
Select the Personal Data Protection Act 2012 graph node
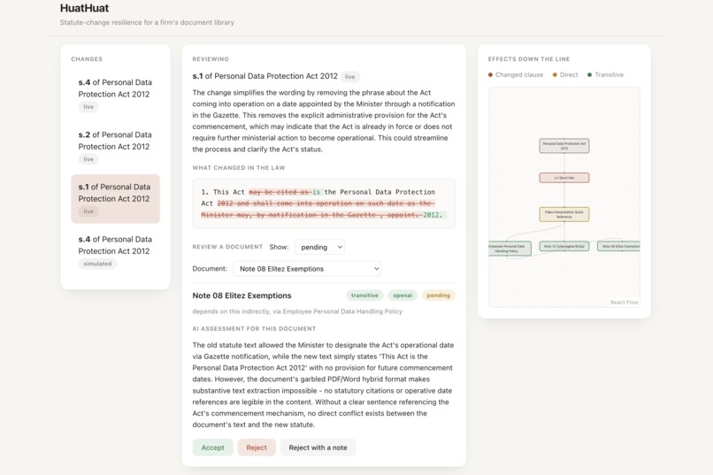pyautogui.click(x=564, y=146)
